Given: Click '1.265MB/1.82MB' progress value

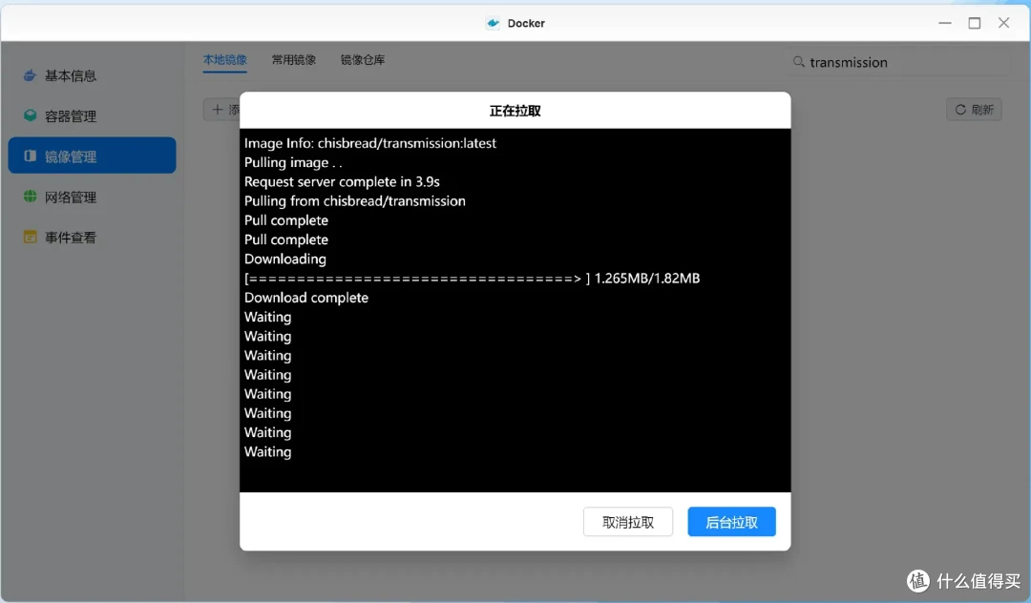Looking at the screenshot, I should [x=647, y=279].
